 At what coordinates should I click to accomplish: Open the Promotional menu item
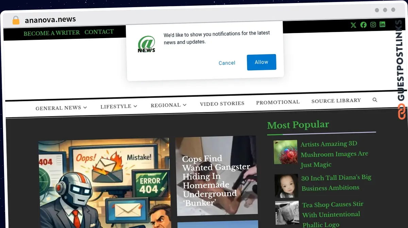(x=278, y=102)
